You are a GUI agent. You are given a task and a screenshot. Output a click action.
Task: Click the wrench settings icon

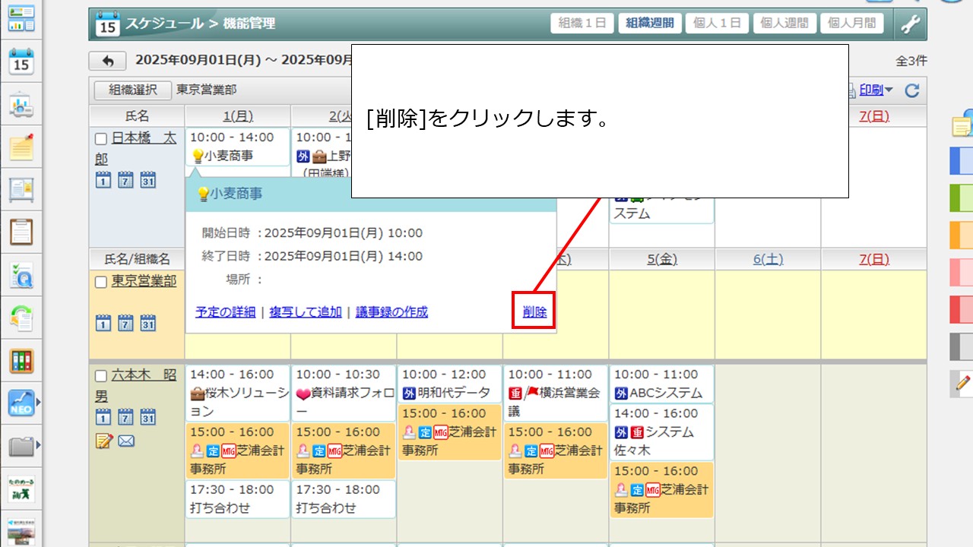pyautogui.click(x=910, y=24)
